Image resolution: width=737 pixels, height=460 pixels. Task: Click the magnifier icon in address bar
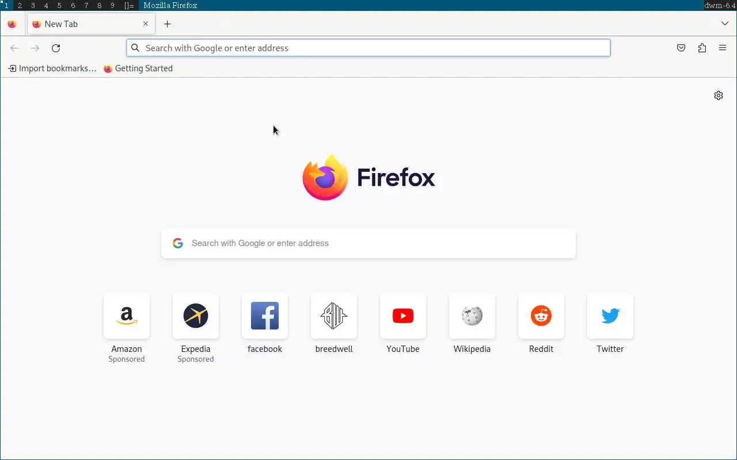pos(135,48)
